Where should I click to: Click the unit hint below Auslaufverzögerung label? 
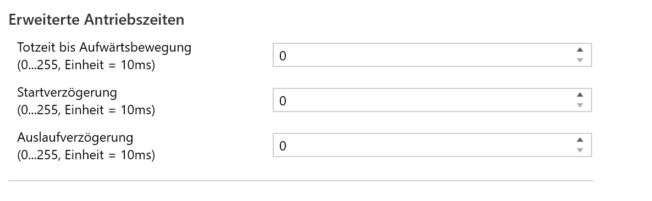[86, 155]
